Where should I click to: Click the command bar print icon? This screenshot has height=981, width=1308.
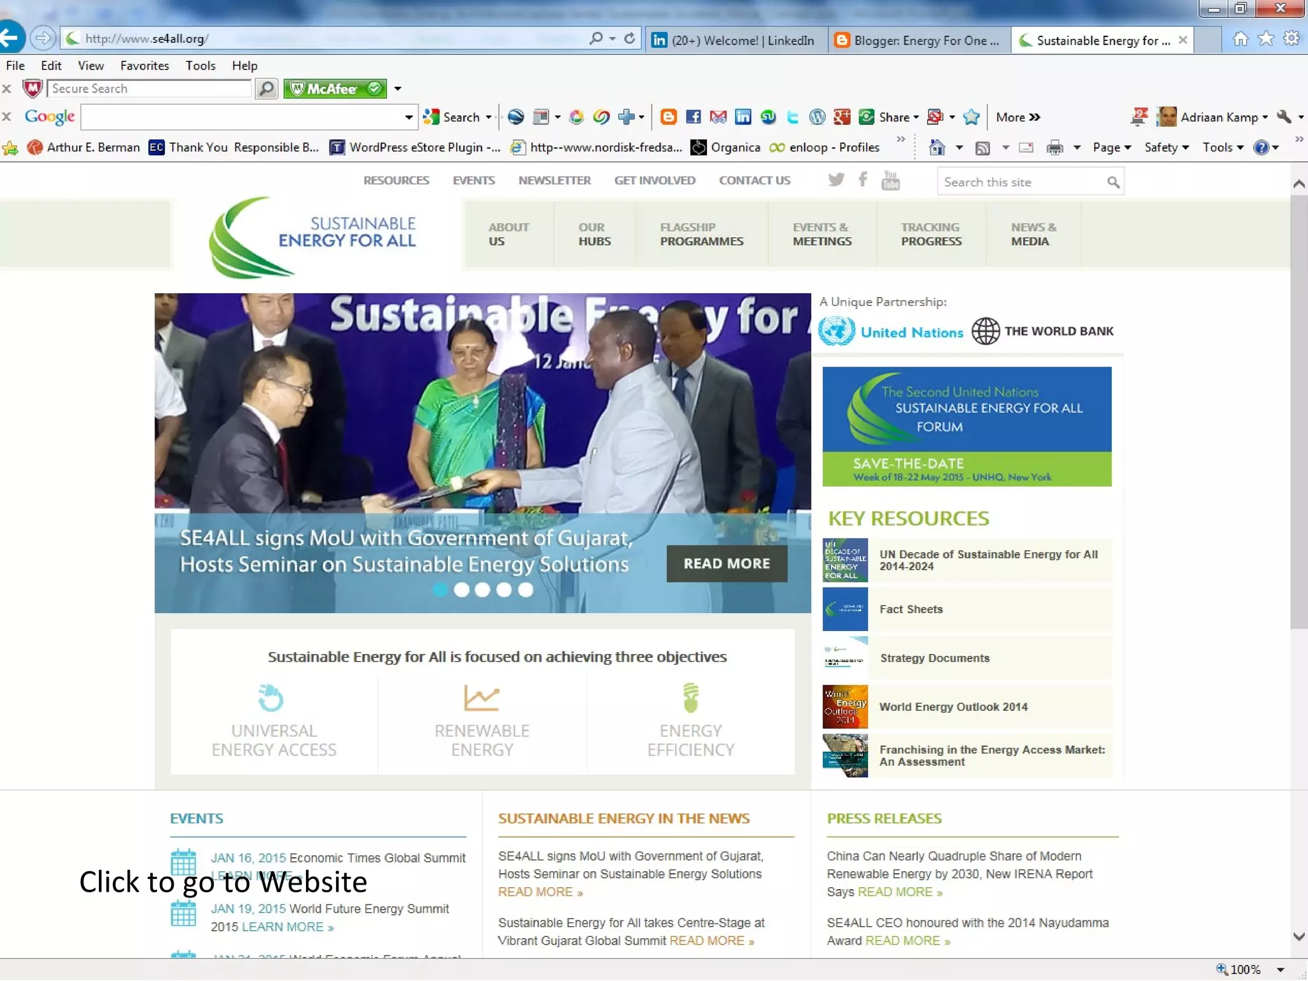coord(1054,148)
